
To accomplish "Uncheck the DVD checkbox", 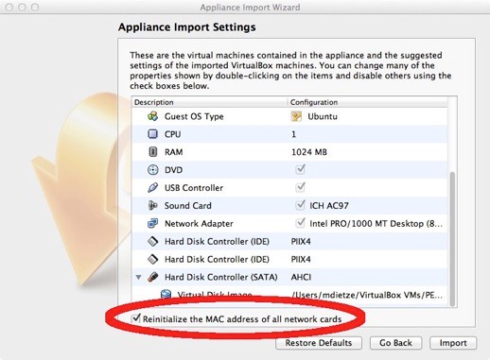I will point(300,169).
